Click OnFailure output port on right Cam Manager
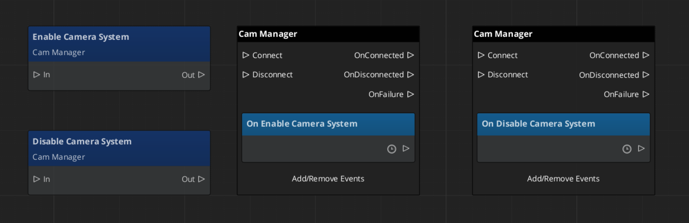The image size is (689, 223). tap(646, 94)
